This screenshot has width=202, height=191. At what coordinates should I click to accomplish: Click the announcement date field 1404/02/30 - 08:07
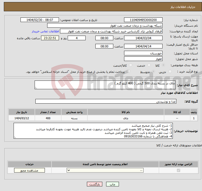pyautogui.click(x=40, y=20)
